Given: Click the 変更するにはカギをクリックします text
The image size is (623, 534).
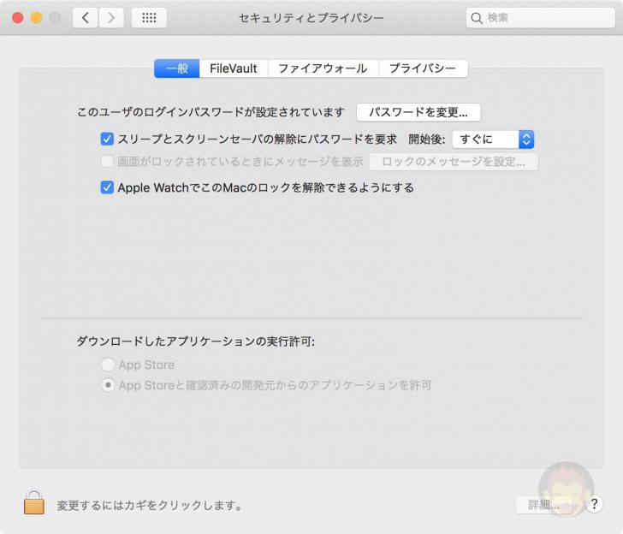Looking at the screenshot, I should (150, 506).
